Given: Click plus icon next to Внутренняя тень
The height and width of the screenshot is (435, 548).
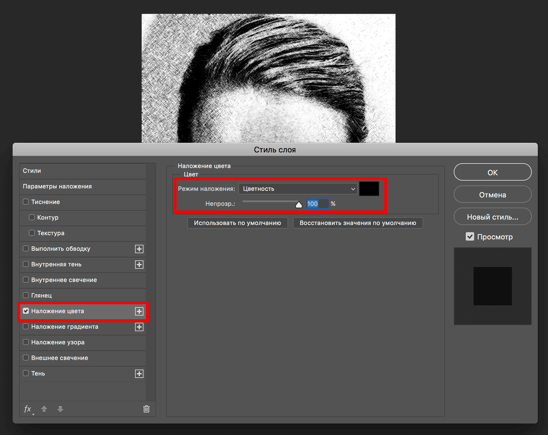Looking at the screenshot, I should click(x=139, y=265).
